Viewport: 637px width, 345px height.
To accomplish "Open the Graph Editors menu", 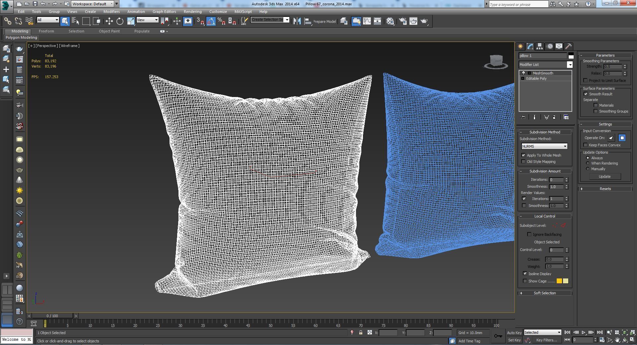I will [164, 12].
